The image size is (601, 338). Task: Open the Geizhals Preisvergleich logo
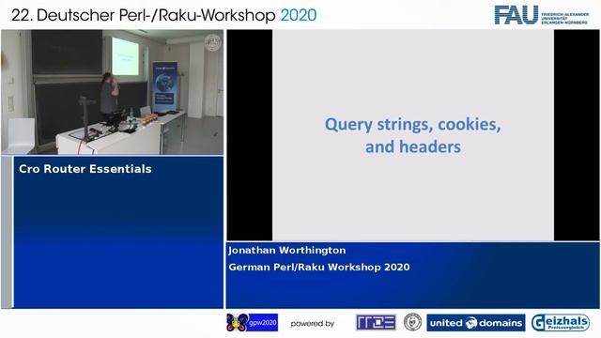(x=561, y=323)
